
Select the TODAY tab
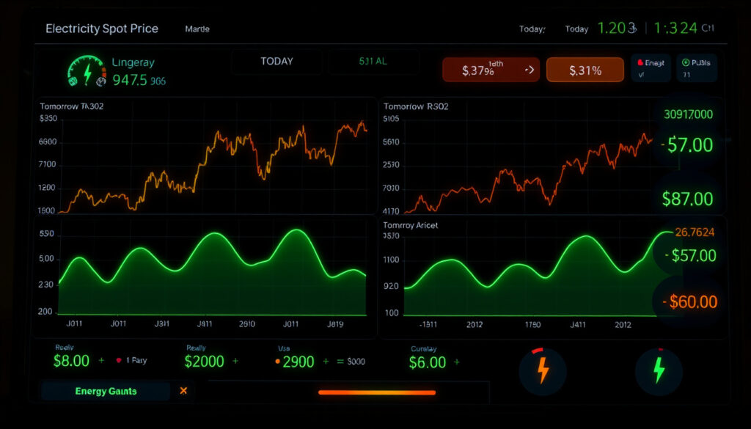coord(276,62)
